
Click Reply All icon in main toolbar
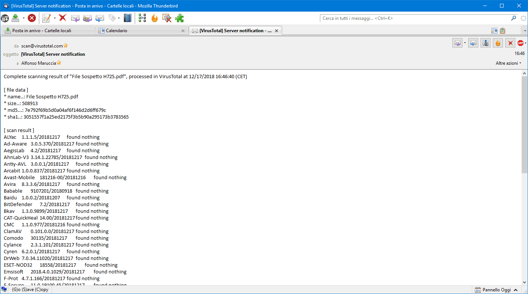tap(88, 18)
